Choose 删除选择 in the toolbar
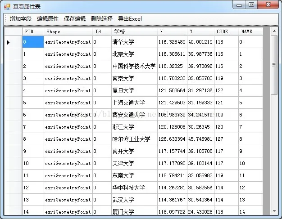Viewport: 282px width, 219px height. 102,19
